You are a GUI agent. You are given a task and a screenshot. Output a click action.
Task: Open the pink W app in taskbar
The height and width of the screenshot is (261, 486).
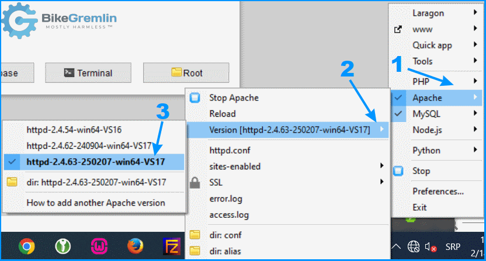99,247
